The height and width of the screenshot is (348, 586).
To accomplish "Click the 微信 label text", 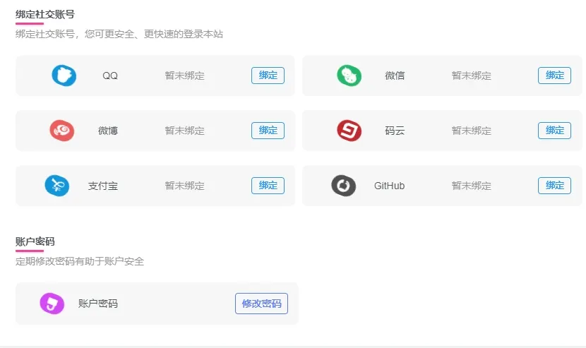I will (395, 76).
